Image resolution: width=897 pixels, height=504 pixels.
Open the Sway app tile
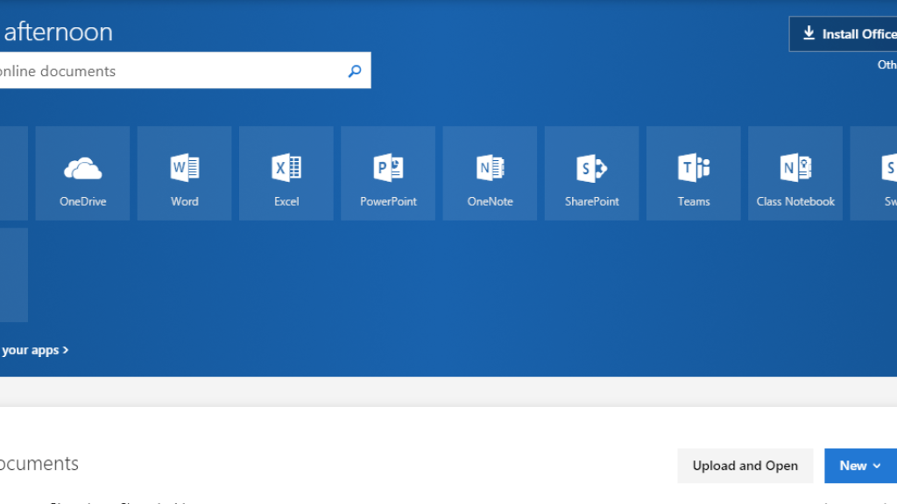[873, 173]
